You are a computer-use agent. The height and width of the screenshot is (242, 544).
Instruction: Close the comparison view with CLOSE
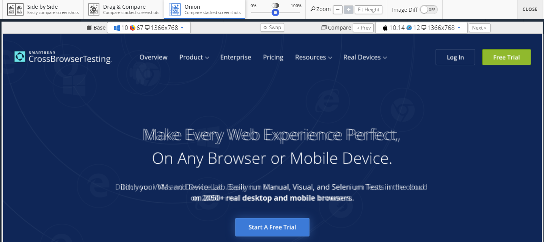click(530, 9)
